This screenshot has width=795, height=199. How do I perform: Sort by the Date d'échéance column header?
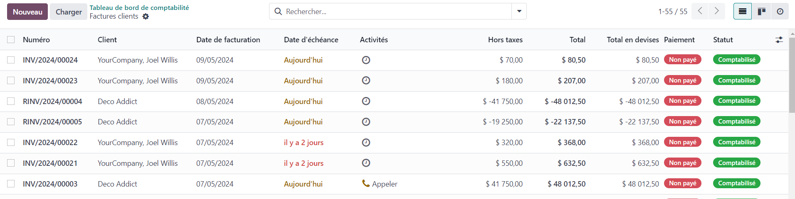311,40
